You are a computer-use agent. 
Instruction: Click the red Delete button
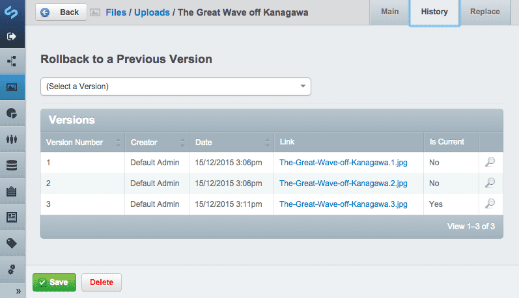(102, 282)
